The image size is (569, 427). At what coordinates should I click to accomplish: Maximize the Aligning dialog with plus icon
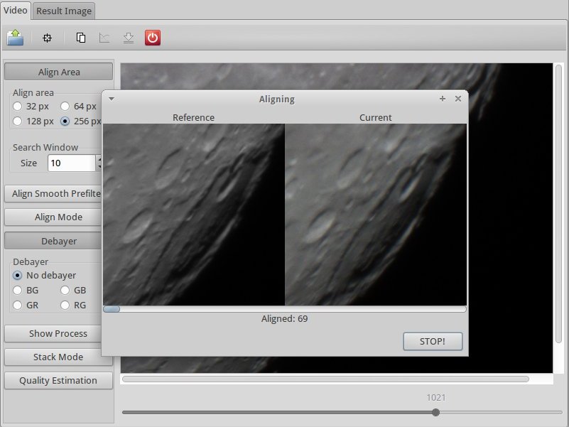point(443,99)
